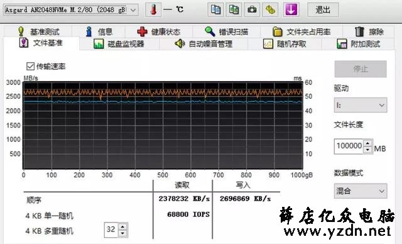Open the 附加测试 extra tests tab
This screenshot has height=244, width=402.
(x=359, y=44)
